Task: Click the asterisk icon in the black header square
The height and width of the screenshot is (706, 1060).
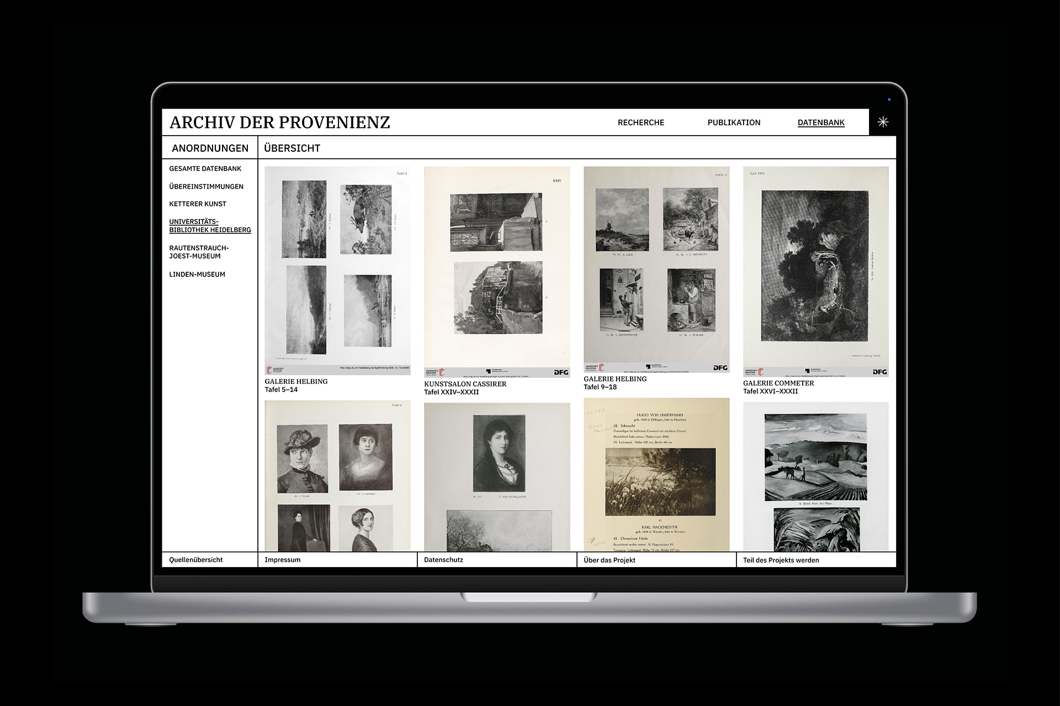Action: tap(883, 122)
